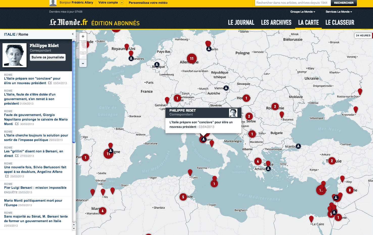Click the sidebar scroll-up arrow

click(x=74, y=224)
